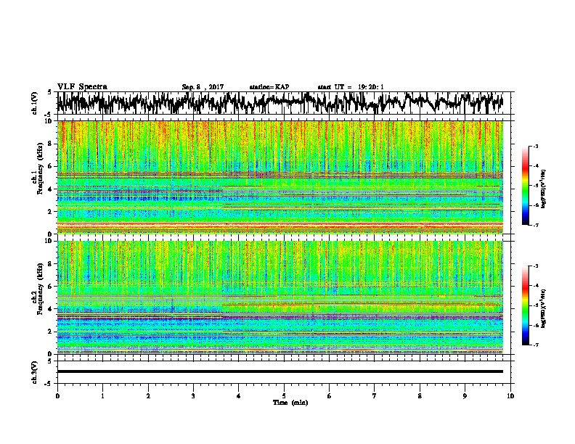
Task: Click the "start UT = 19:20:1" header text
Action: 351,87
